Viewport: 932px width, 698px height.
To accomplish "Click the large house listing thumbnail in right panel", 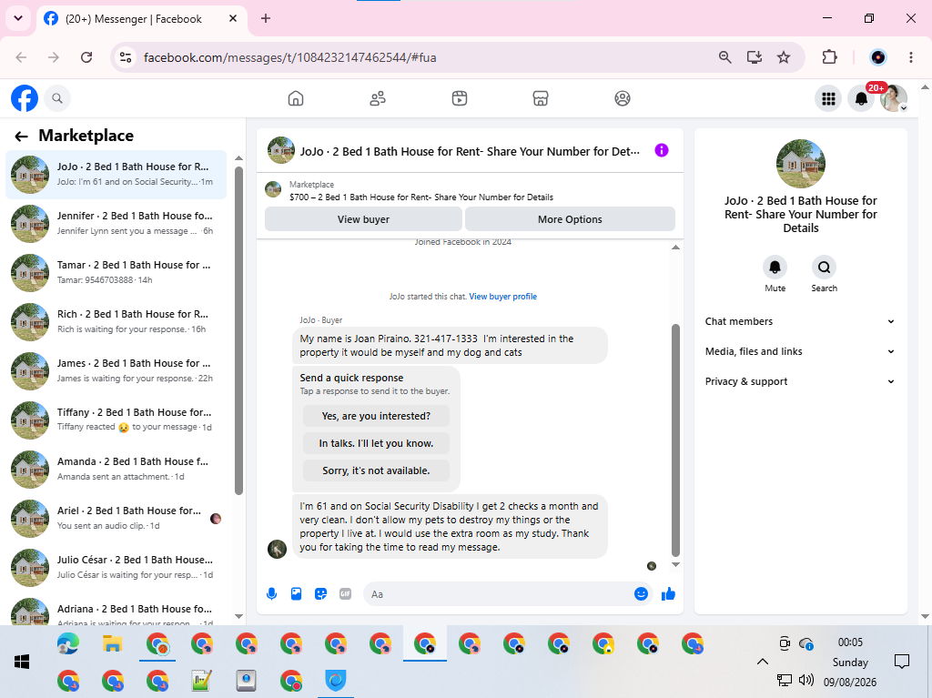I will click(801, 164).
